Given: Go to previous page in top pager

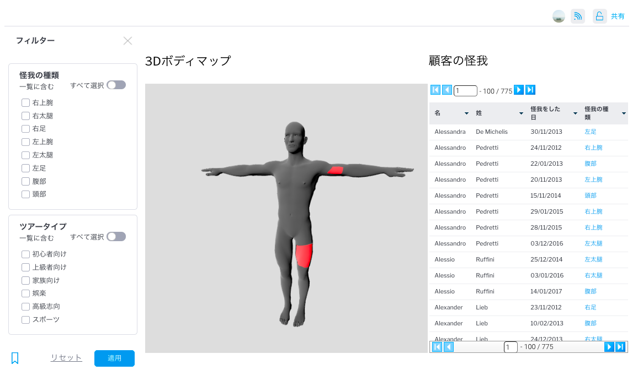Looking at the screenshot, I should [447, 90].
